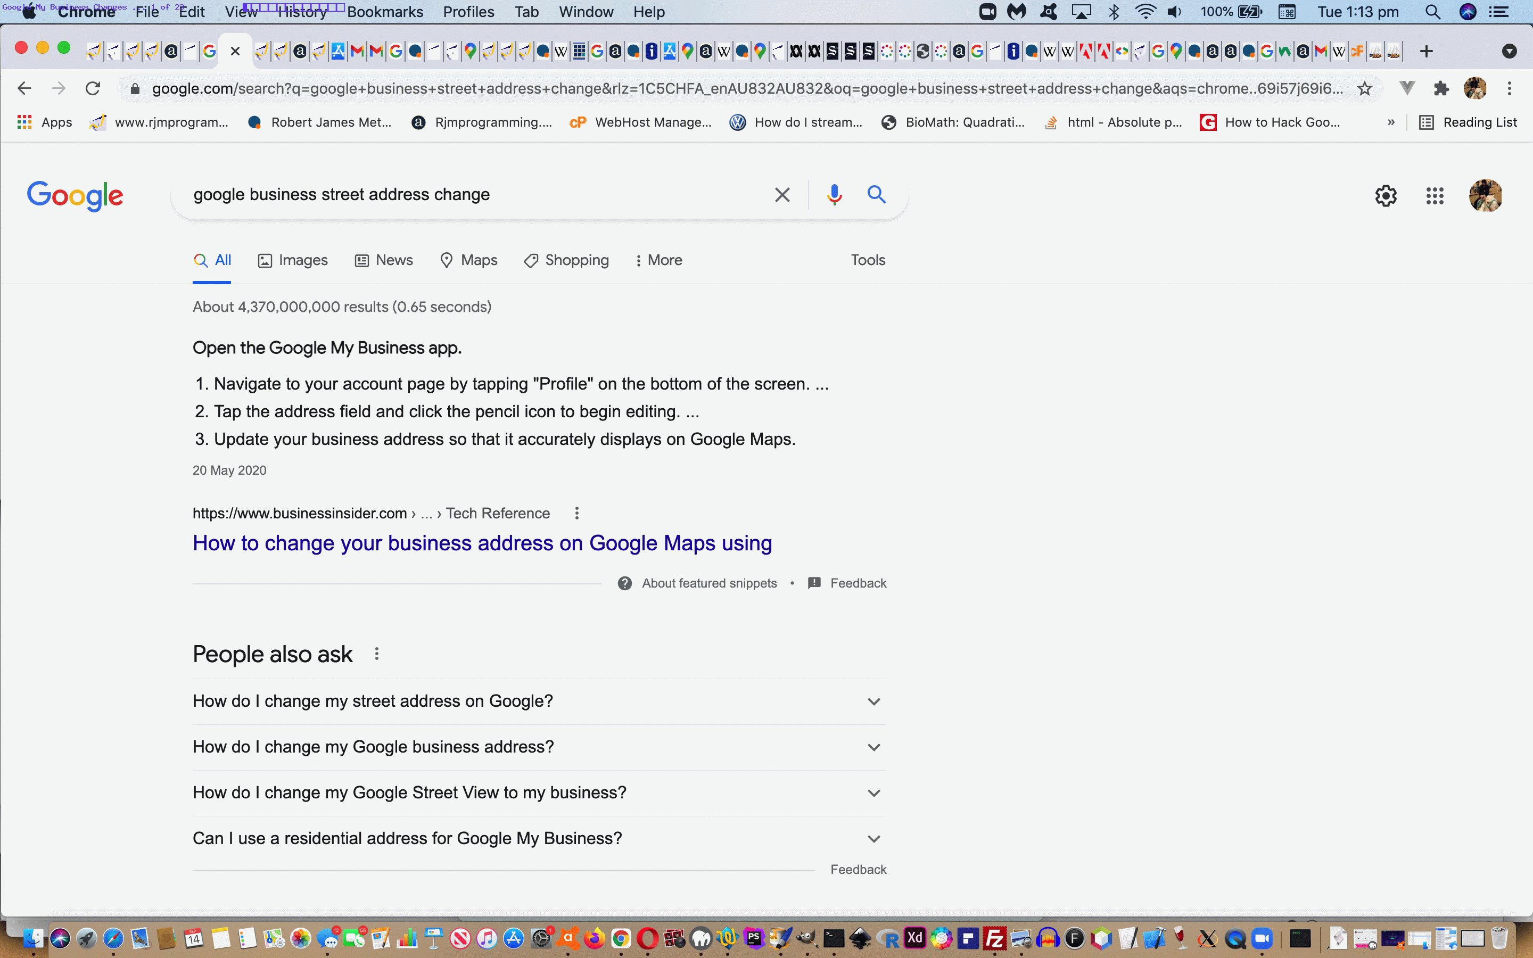The width and height of the screenshot is (1533, 958).
Task: Open the Google apps grid
Action: click(x=1435, y=196)
